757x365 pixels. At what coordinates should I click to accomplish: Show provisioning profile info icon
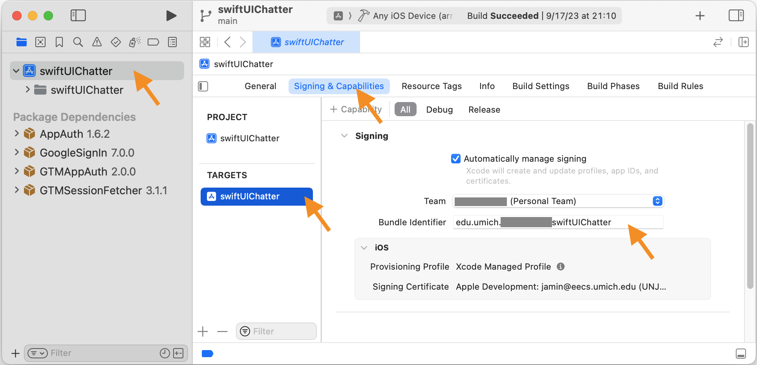pyautogui.click(x=561, y=266)
